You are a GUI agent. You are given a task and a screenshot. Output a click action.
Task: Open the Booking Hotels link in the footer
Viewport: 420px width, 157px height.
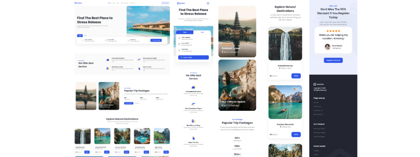point(319,133)
